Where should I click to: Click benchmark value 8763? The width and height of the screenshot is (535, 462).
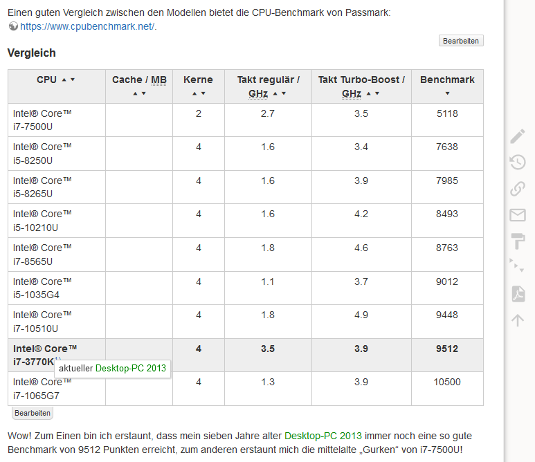pos(447,248)
